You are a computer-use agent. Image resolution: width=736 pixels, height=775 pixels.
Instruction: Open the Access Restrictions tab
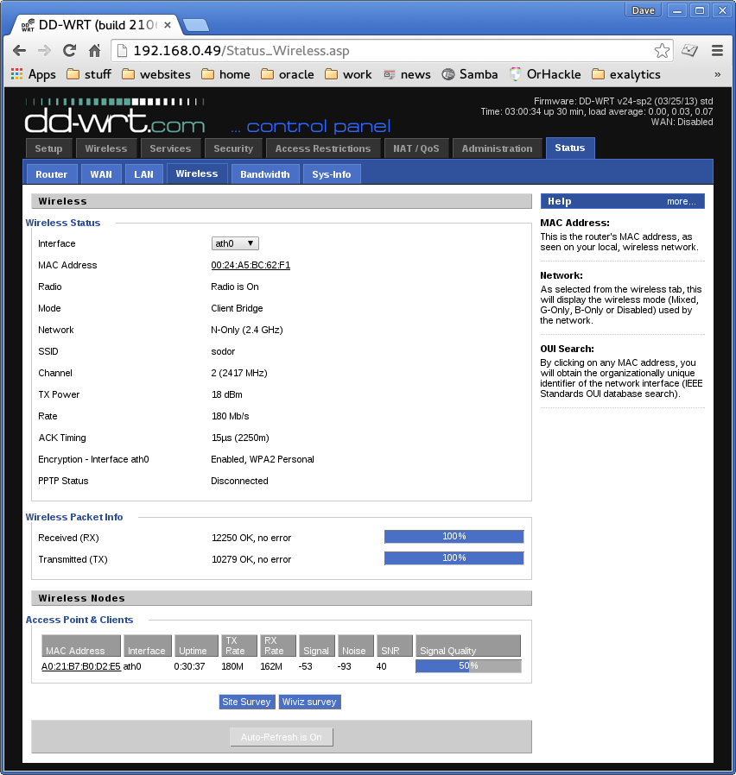click(x=322, y=148)
